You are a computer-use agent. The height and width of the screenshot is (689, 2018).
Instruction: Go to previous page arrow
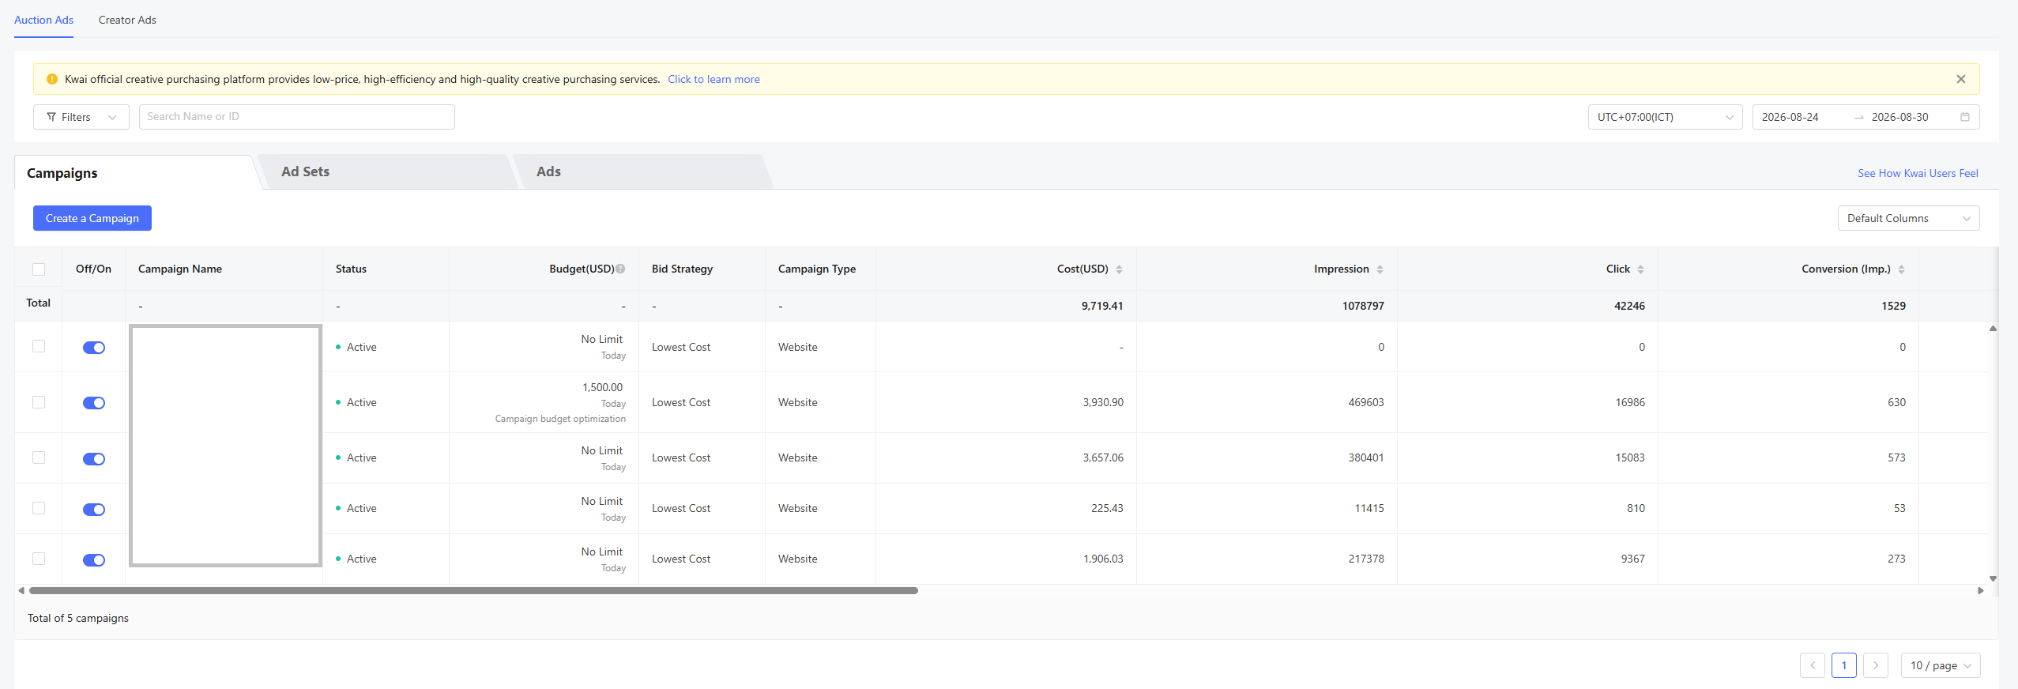coord(1812,665)
